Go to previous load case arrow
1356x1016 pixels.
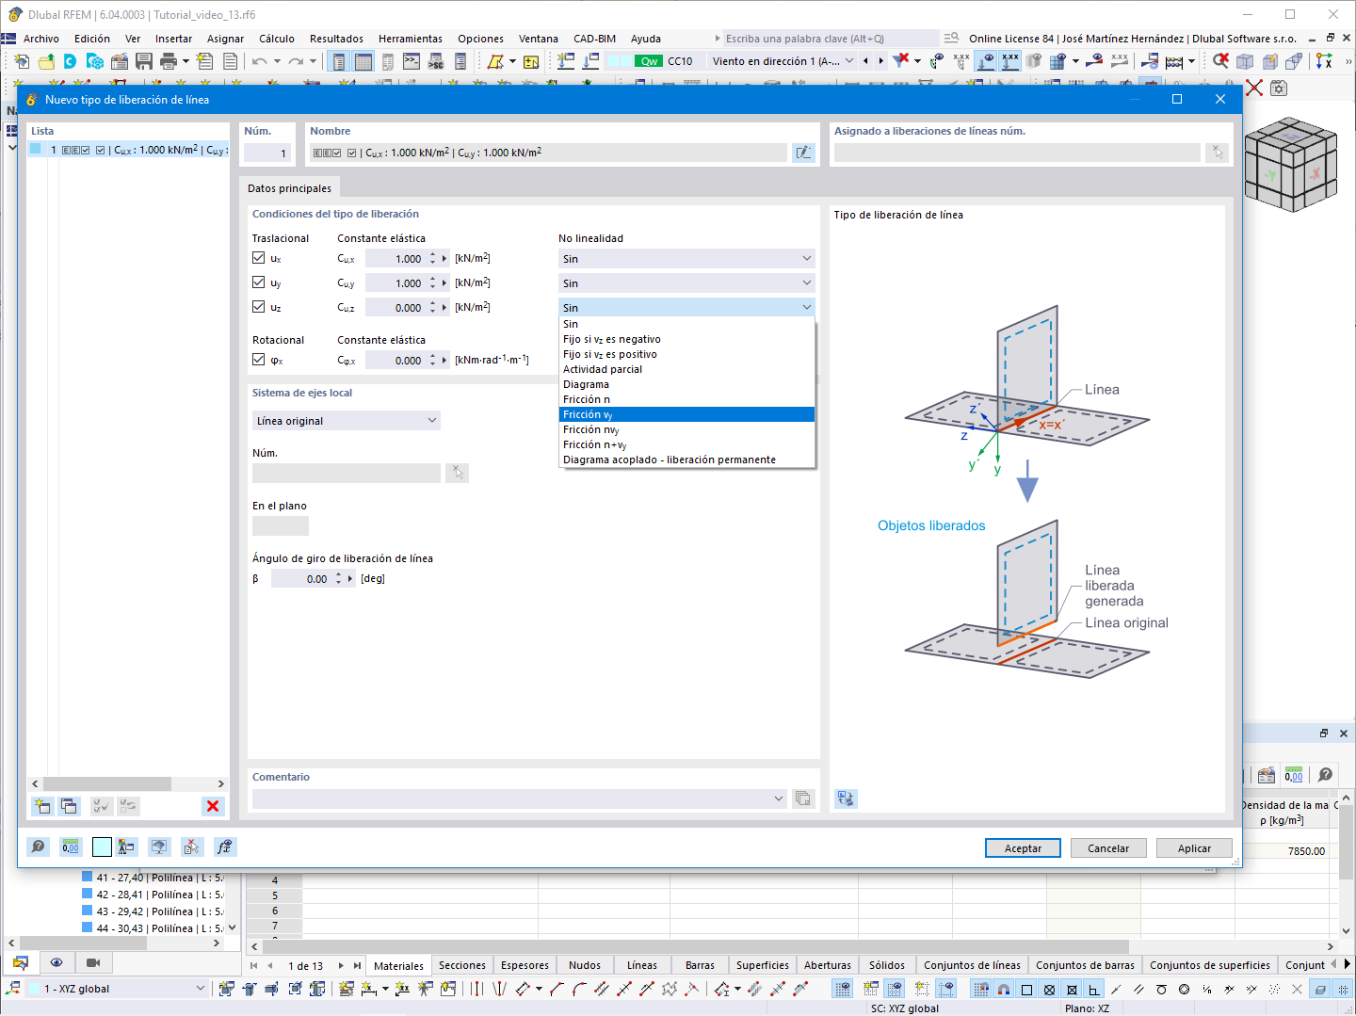[x=865, y=61]
